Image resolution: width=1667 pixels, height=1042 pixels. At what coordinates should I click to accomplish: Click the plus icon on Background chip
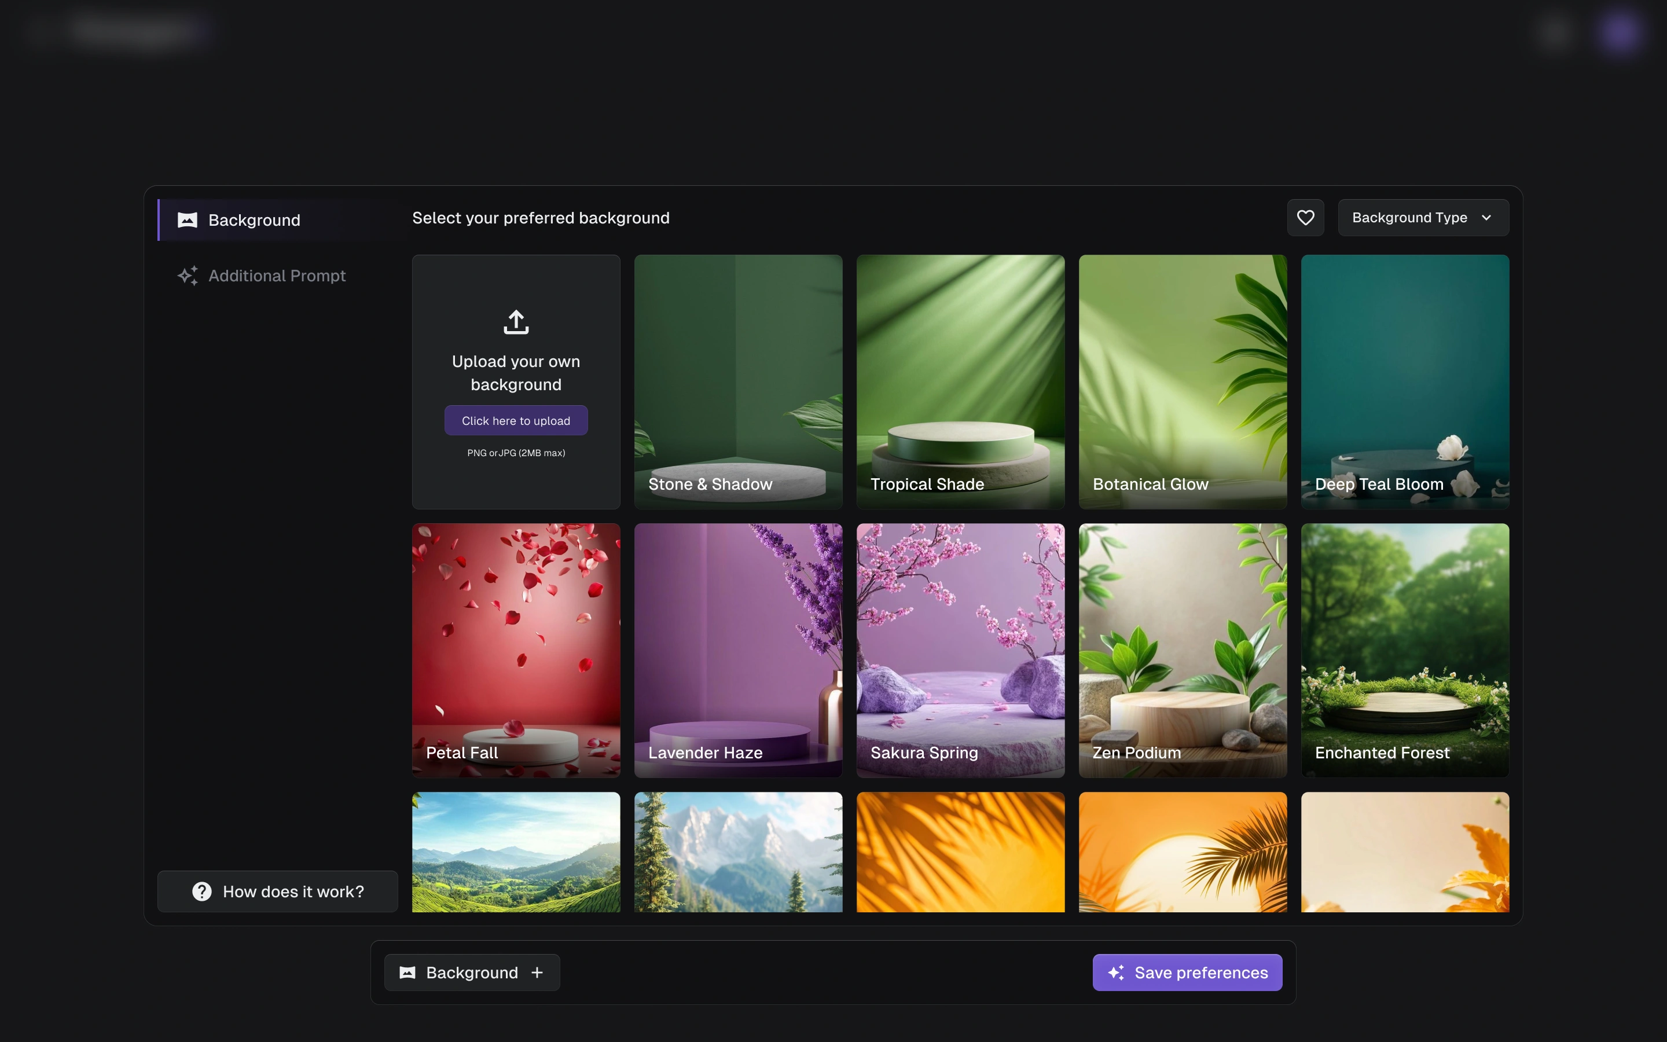pos(537,973)
